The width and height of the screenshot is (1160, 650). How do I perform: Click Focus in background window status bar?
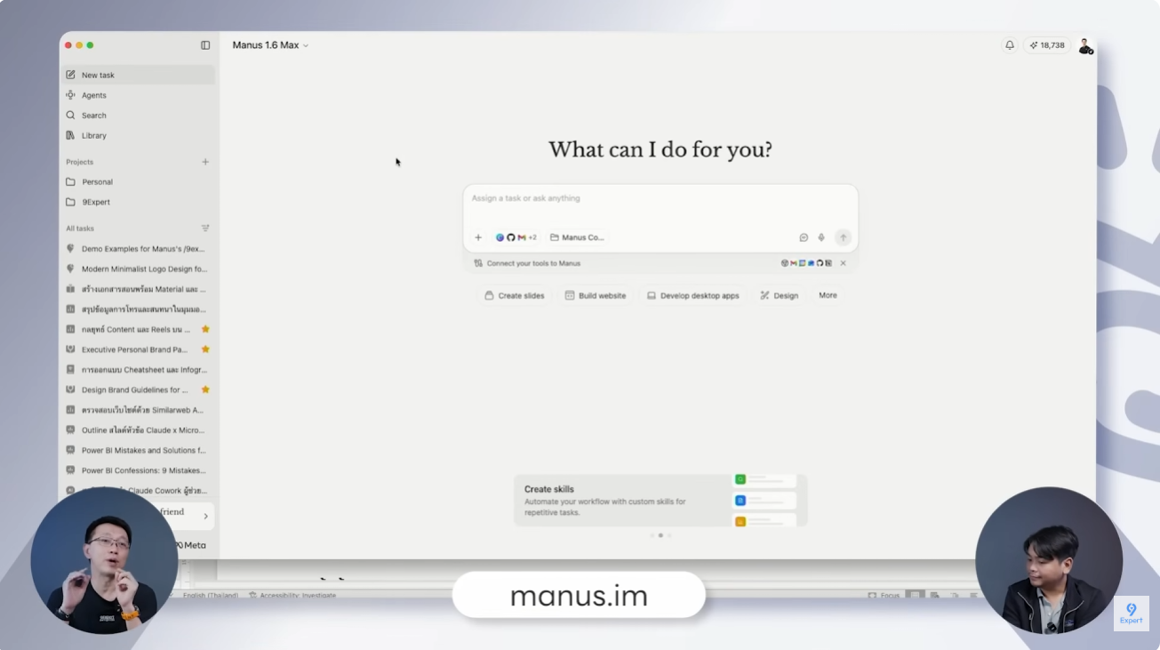(x=884, y=595)
